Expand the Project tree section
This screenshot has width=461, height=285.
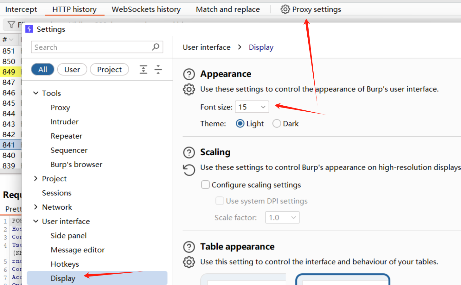36,178
